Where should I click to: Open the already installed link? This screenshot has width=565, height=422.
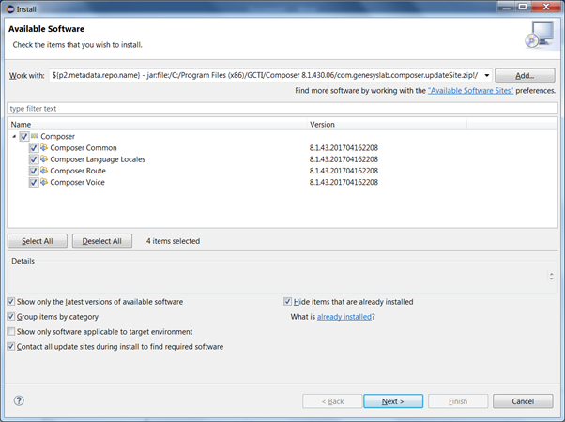pos(344,317)
